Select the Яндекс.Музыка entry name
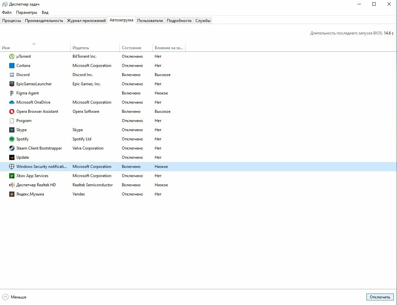 click(x=30, y=194)
